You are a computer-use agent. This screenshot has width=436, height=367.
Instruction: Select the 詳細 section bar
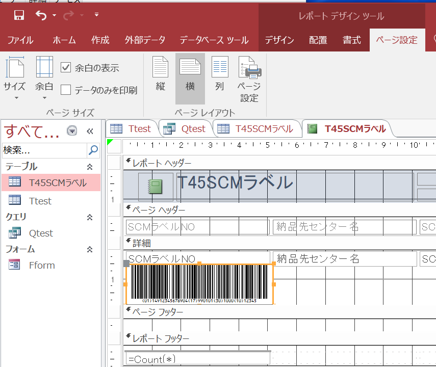tap(279, 243)
